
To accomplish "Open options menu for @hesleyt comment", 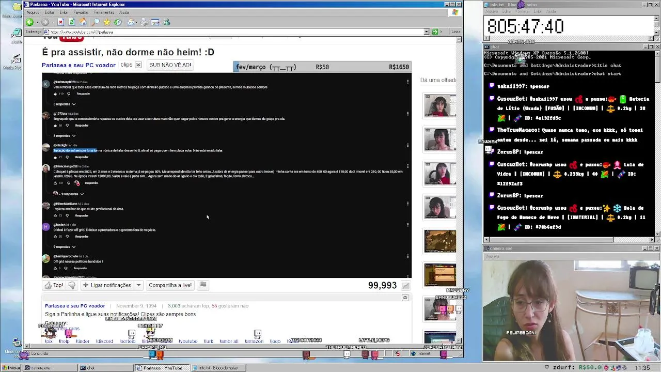I will coord(407,225).
